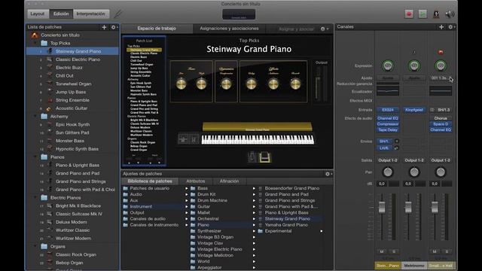
Task: Click the pitch wheel icon beside the keyboard
Action: click(182, 139)
